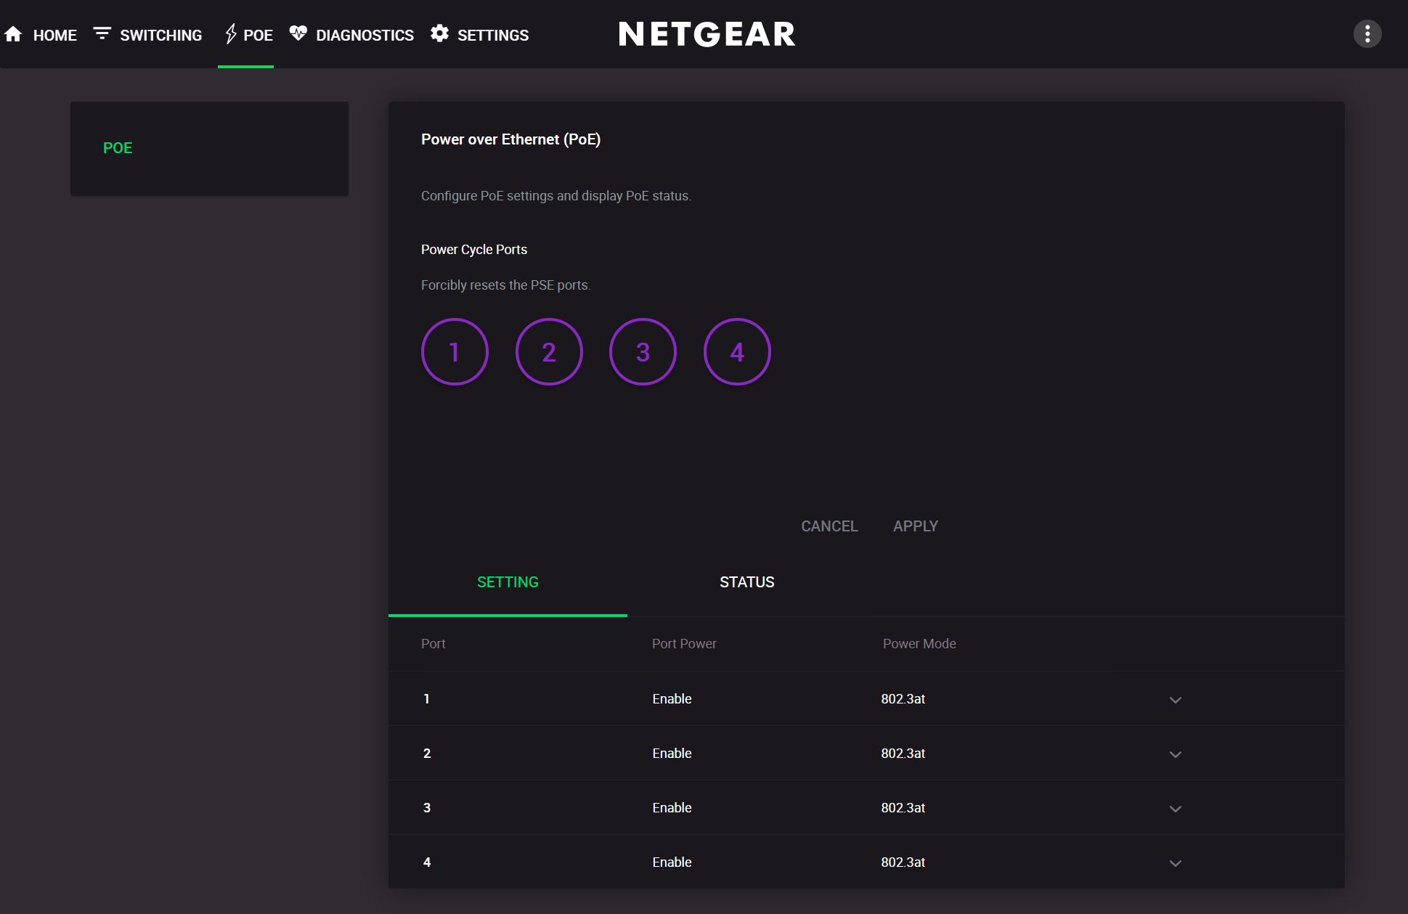Select the POE sidebar panel
This screenshot has height=914, width=1408.
pyautogui.click(x=209, y=148)
